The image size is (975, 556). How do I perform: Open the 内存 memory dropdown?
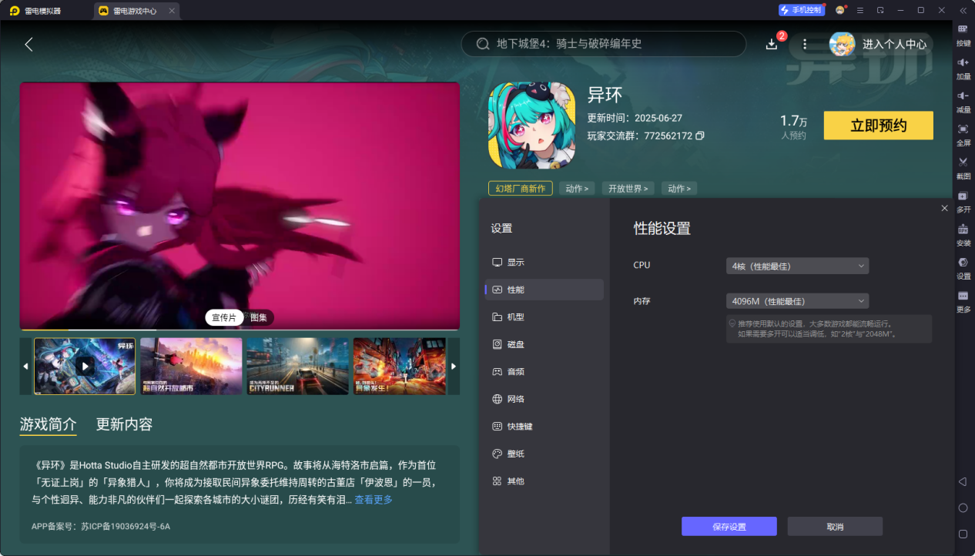pyautogui.click(x=797, y=301)
